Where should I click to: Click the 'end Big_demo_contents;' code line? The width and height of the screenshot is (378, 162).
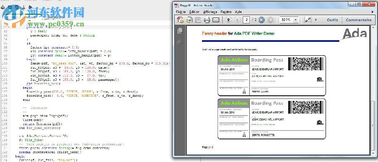click(x=40, y=128)
